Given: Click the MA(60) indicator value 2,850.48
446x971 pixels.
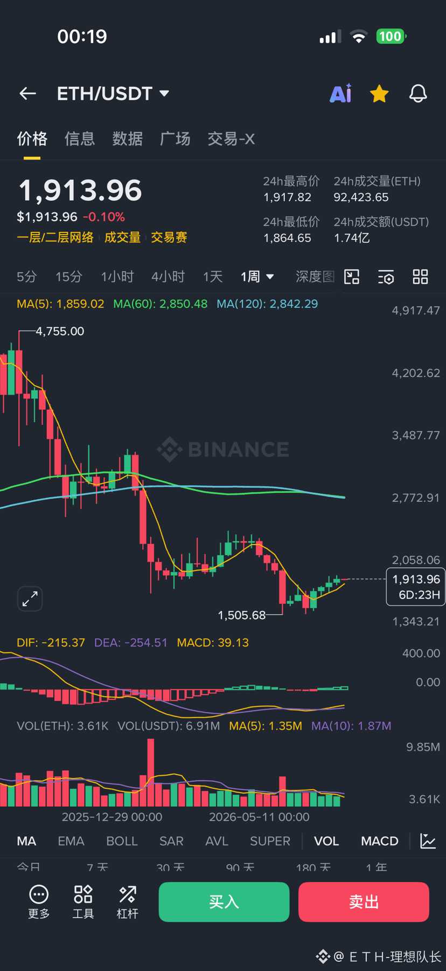Looking at the screenshot, I should coord(160,304).
